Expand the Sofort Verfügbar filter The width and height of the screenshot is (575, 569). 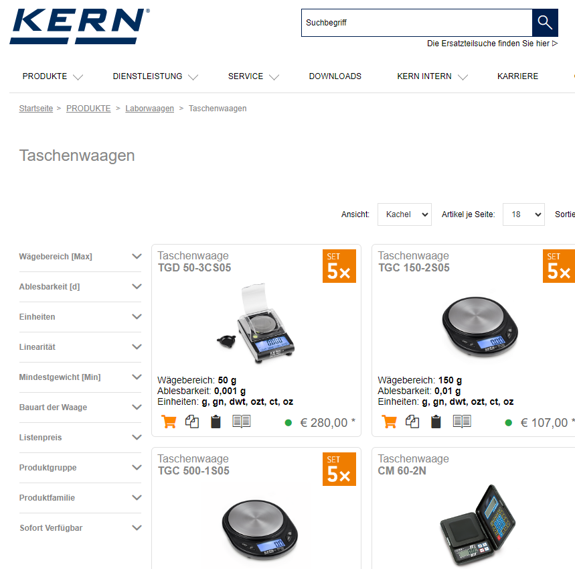pyautogui.click(x=80, y=528)
